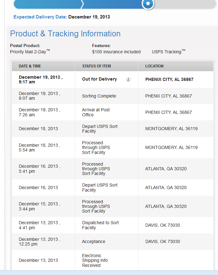Click MONTGOMERY, AL 36119 in the Depart row
The width and height of the screenshot is (218, 275).
171,129
